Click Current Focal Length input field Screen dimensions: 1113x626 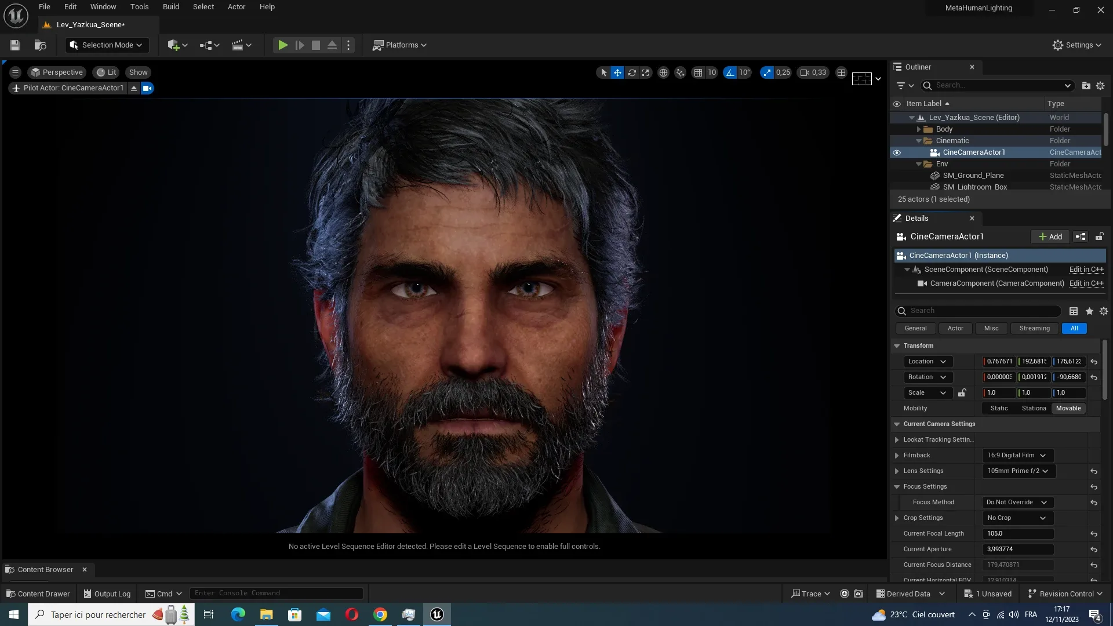1017,533
